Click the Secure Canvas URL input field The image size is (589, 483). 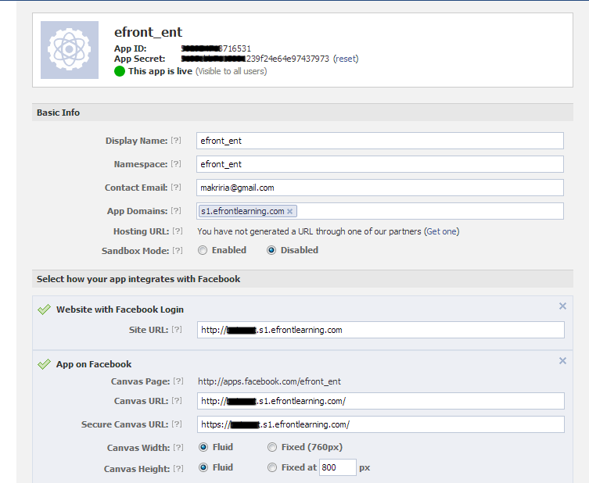click(380, 424)
